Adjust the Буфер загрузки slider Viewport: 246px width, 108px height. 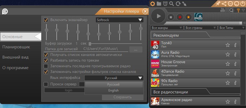pos(115,43)
